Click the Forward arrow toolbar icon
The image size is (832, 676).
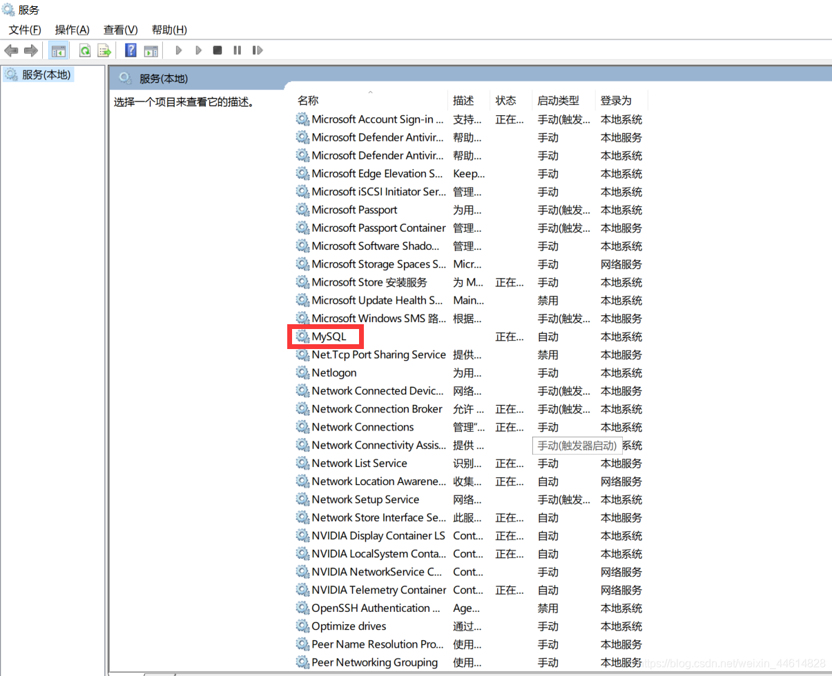click(30, 50)
